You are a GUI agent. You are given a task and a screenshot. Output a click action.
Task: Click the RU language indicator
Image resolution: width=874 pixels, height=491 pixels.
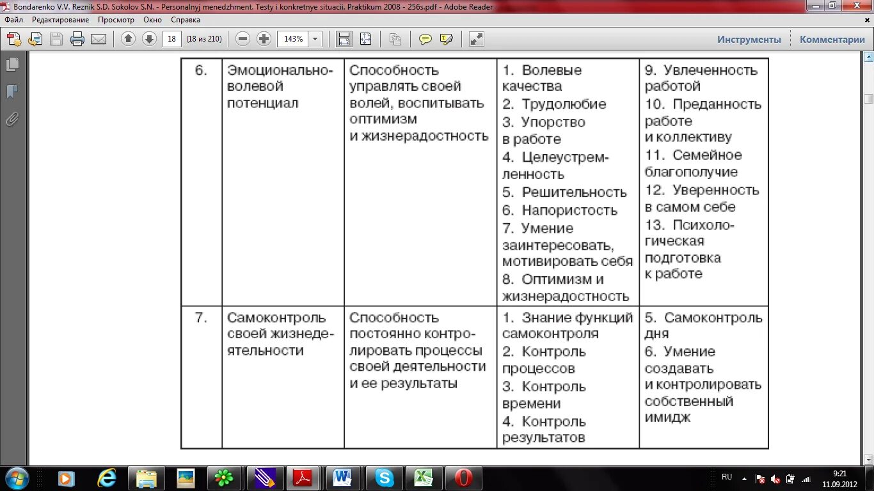pos(727,477)
